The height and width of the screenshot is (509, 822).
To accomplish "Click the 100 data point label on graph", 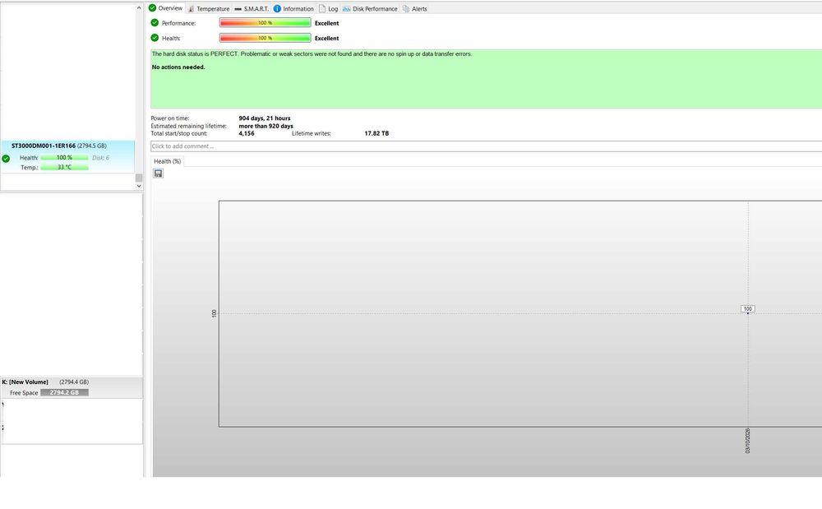I will (747, 308).
